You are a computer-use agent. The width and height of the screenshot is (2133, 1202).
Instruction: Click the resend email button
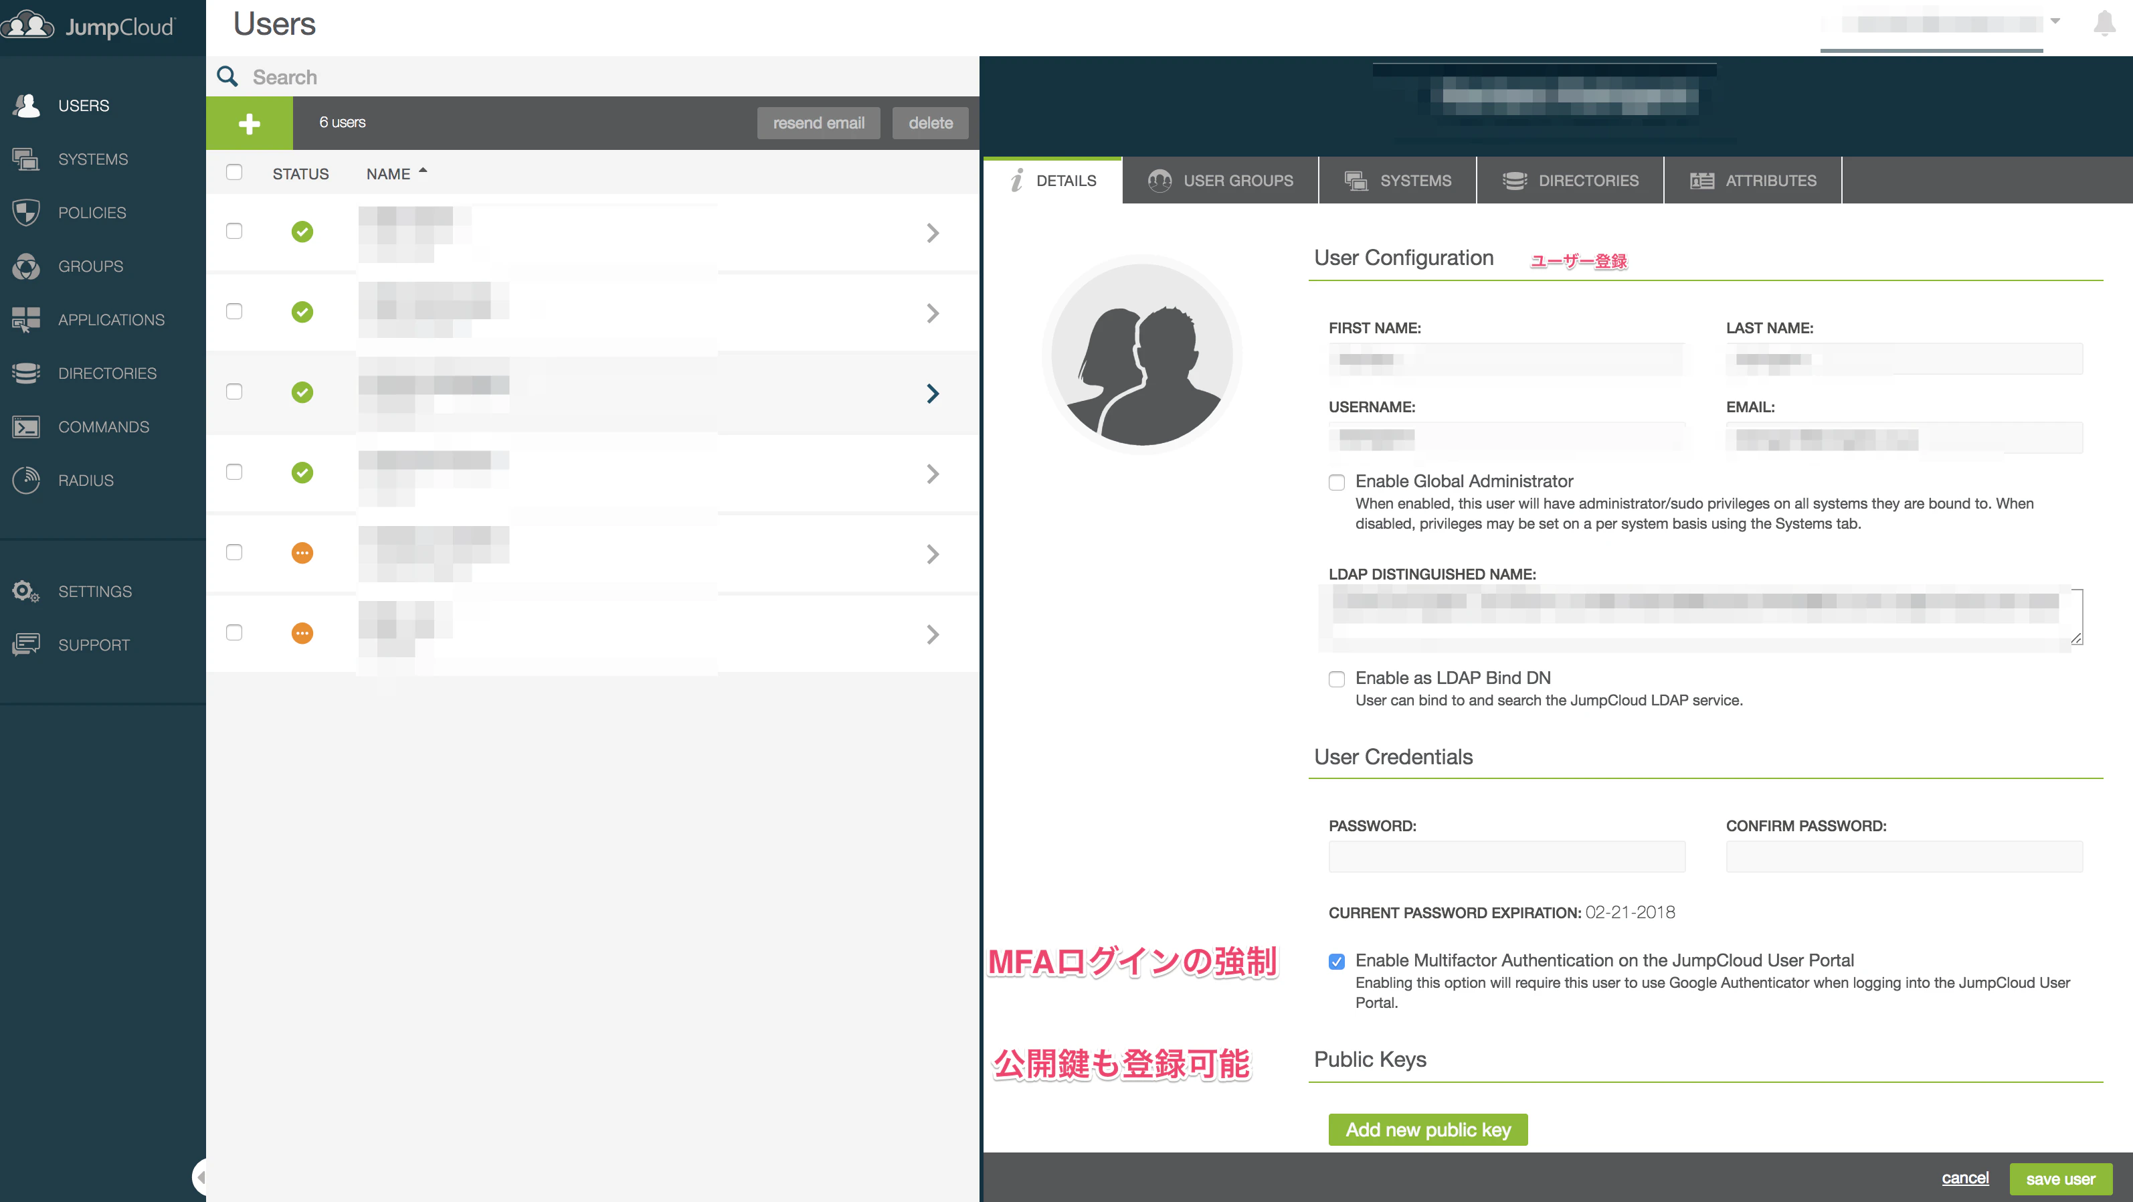pos(818,122)
